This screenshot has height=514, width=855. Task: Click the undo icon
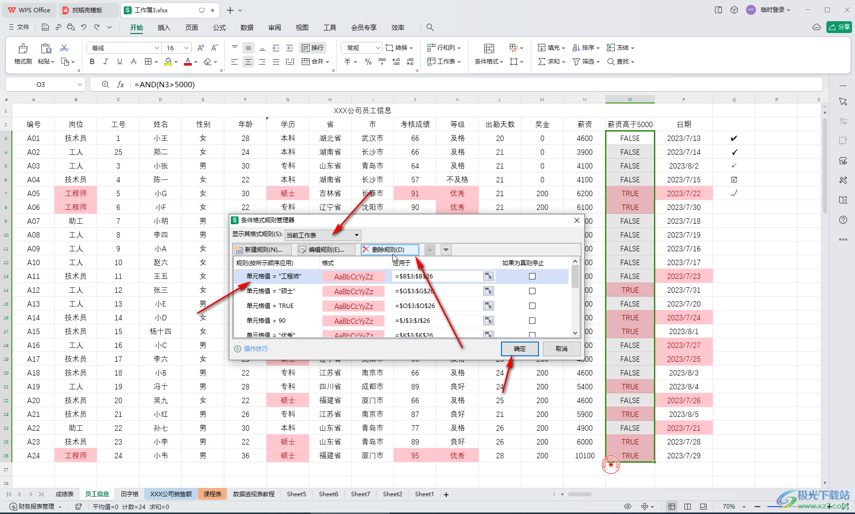click(x=84, y=27)
